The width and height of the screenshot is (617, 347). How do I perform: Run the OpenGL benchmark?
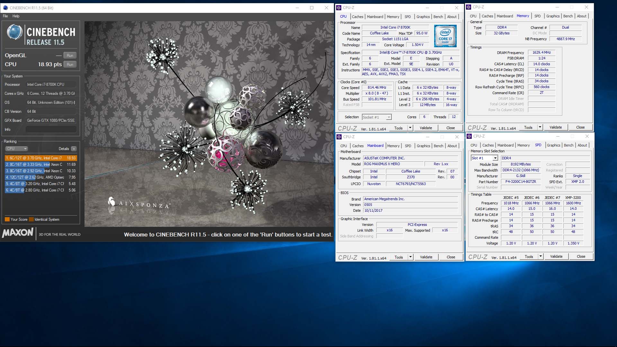[70, 56]
